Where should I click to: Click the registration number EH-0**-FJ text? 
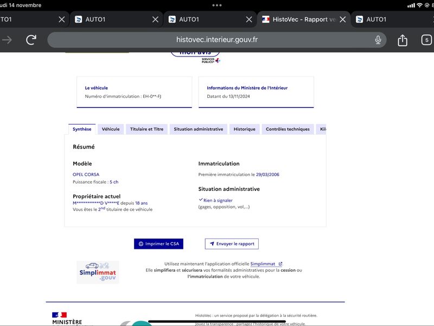152,97
